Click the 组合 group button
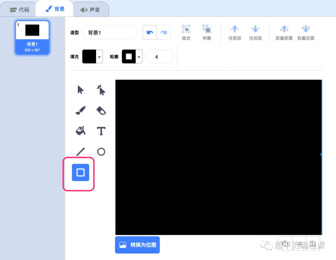Viewport: 336px width, 260px height. click(x=186, y=32)
